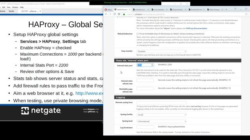The height and width of the screenshot is (140, 250).
Task: Click the Stats tab internal stats port header
Action: [x=178, y=61]
